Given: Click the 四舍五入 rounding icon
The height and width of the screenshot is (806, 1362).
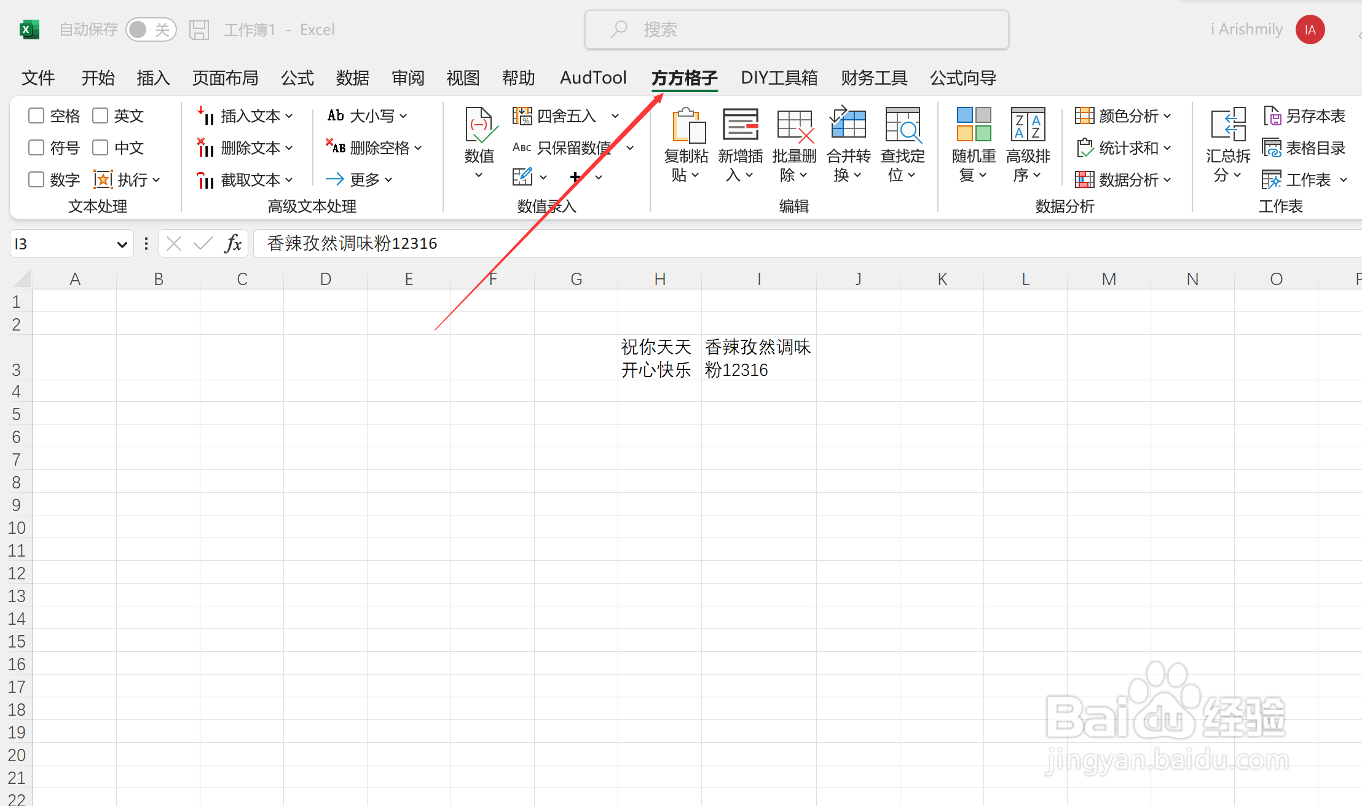Looking at the screenshot, I should 522,115.
